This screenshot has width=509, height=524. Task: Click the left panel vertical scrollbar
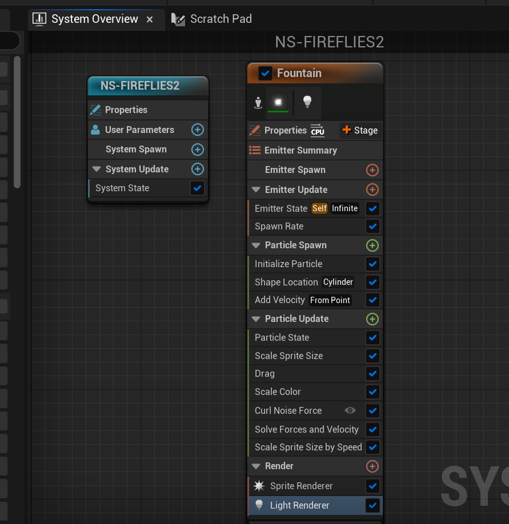(17, 122)
